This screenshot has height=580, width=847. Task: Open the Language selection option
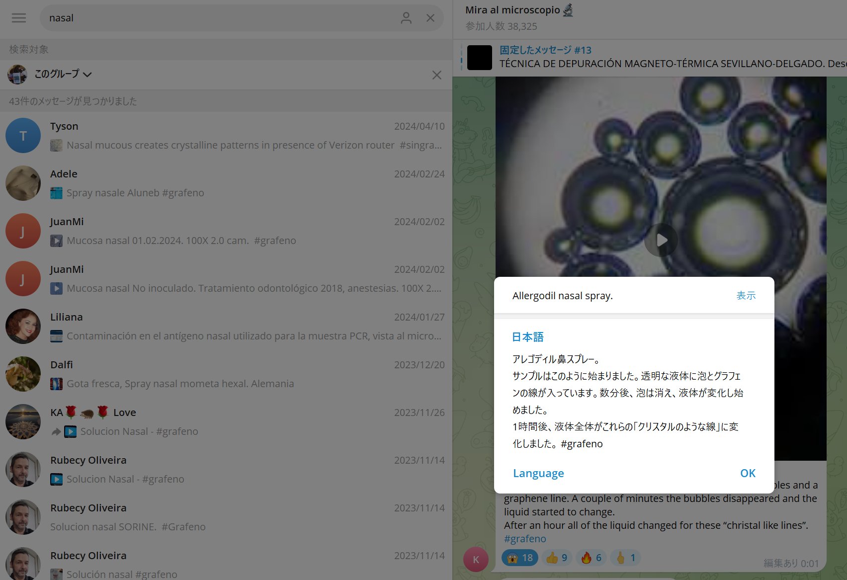click(538, 473)
